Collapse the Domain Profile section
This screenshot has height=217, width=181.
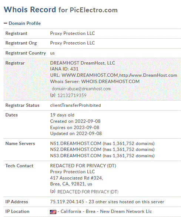24,23
